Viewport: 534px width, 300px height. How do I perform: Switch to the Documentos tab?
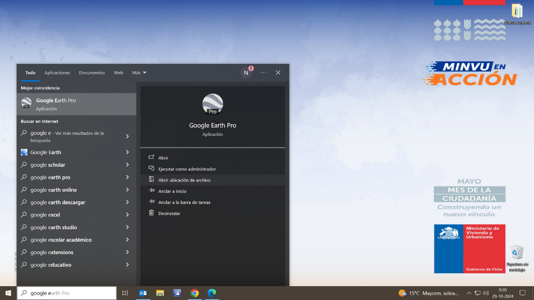tap(92, 73)
